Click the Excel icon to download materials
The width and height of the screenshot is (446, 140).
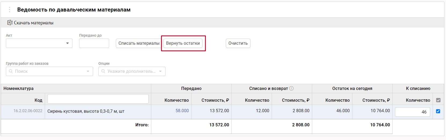pos(10,23)
